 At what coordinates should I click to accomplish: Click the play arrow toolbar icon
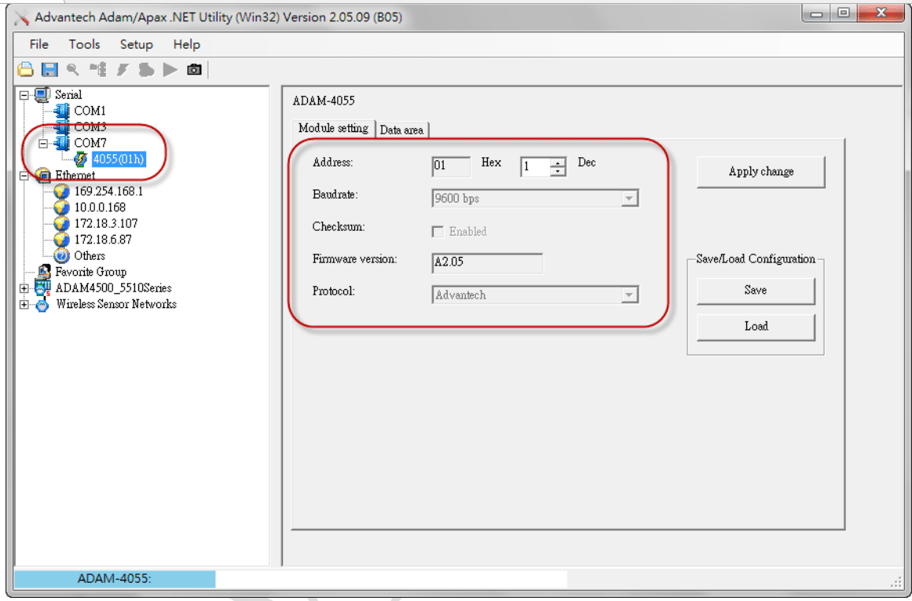pos(170,70)
